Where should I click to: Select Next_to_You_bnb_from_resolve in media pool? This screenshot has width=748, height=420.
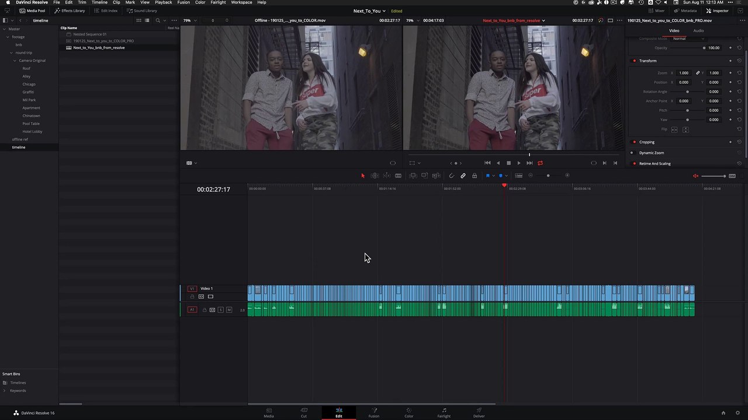point(99,48)
